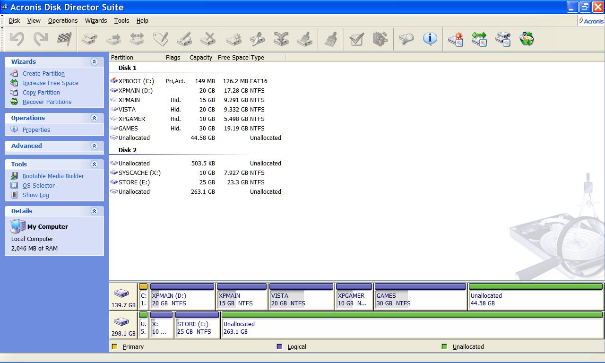Click the log icon beside Show Log
The image size is (605, 363).
click(14, 195)
